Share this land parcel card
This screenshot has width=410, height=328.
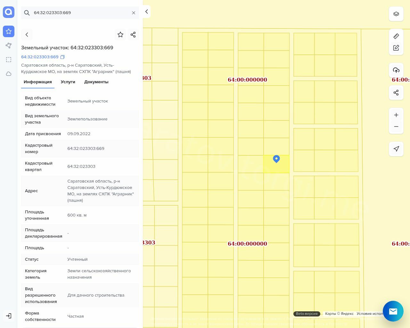coord(133,35)
